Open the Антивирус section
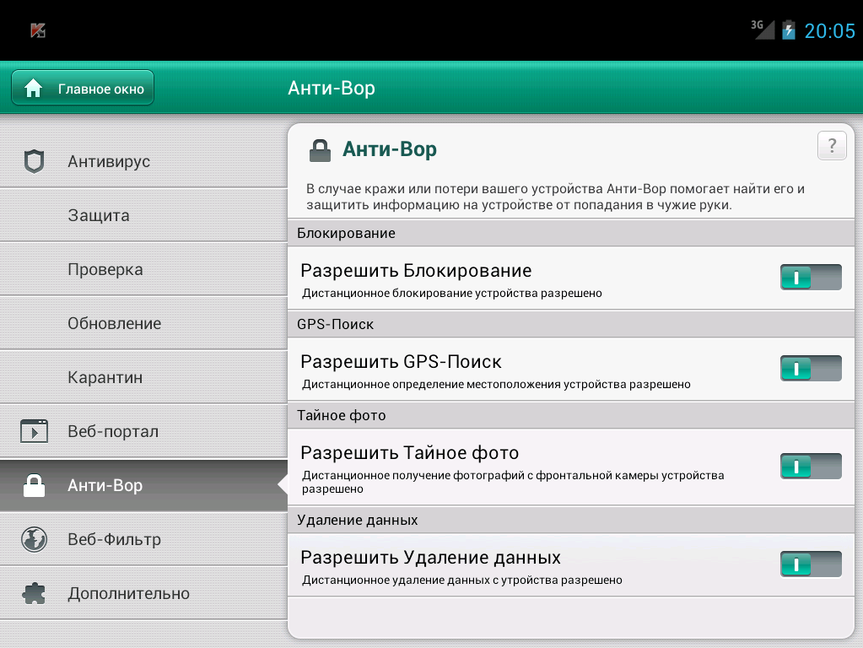This screenshot has height=648, width=863. 143,161
